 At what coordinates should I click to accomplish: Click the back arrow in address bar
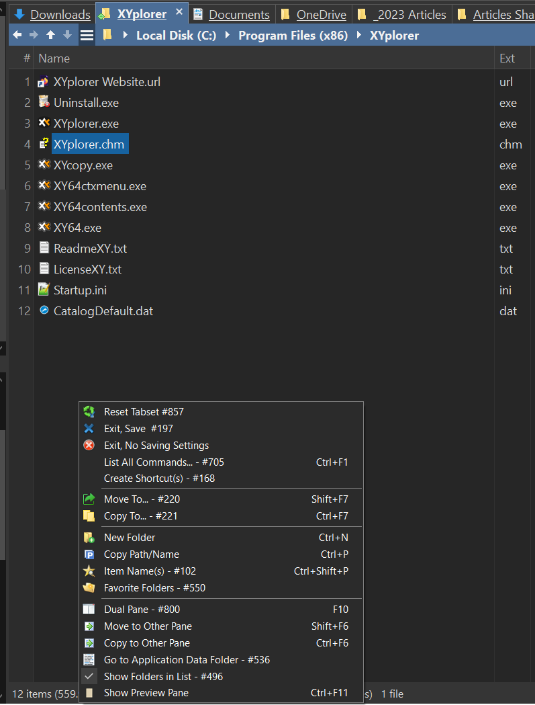[x=17, y=35]
